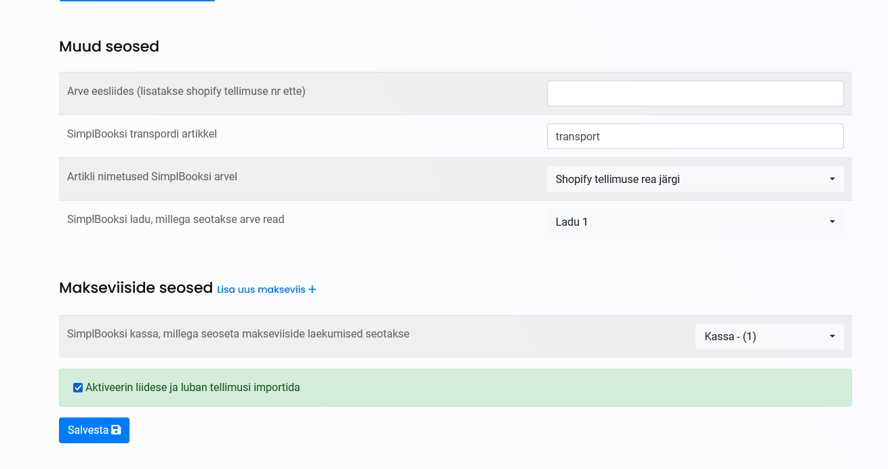Click the 'SimplBooksi kassa' row label text

click(238, 333)
